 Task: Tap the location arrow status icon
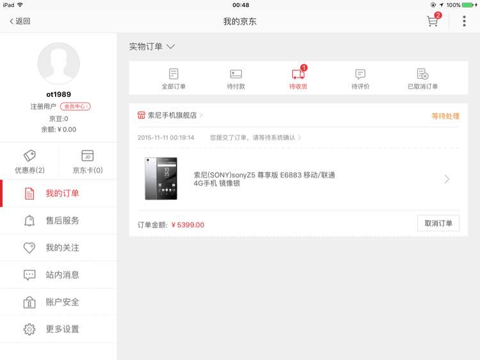441,5
